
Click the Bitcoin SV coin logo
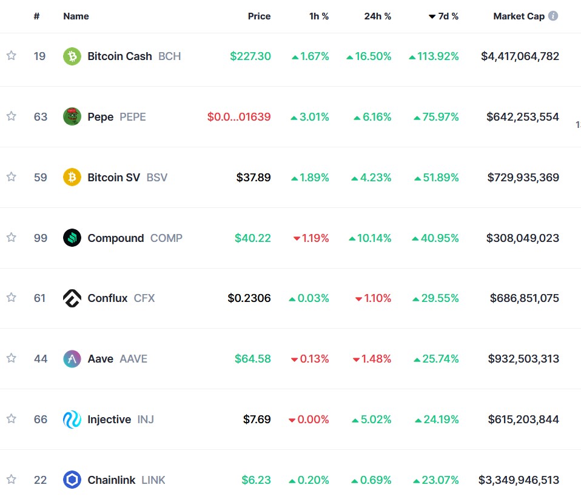coord(72,177)
